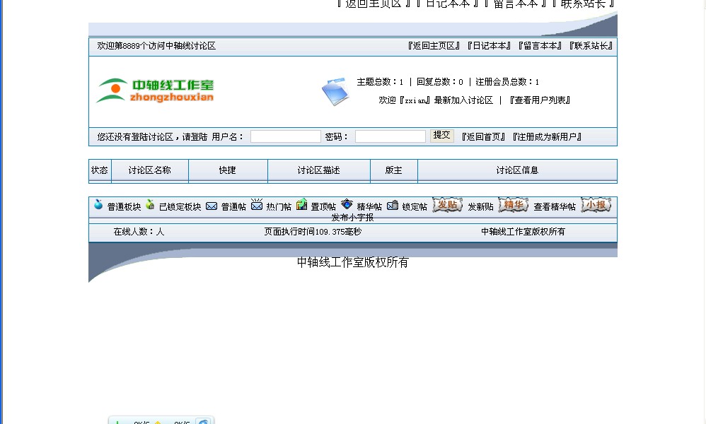Viewport: 706px width, 424px height.
Task: Open 注册成为新用户 registration link
Action: 547,137
